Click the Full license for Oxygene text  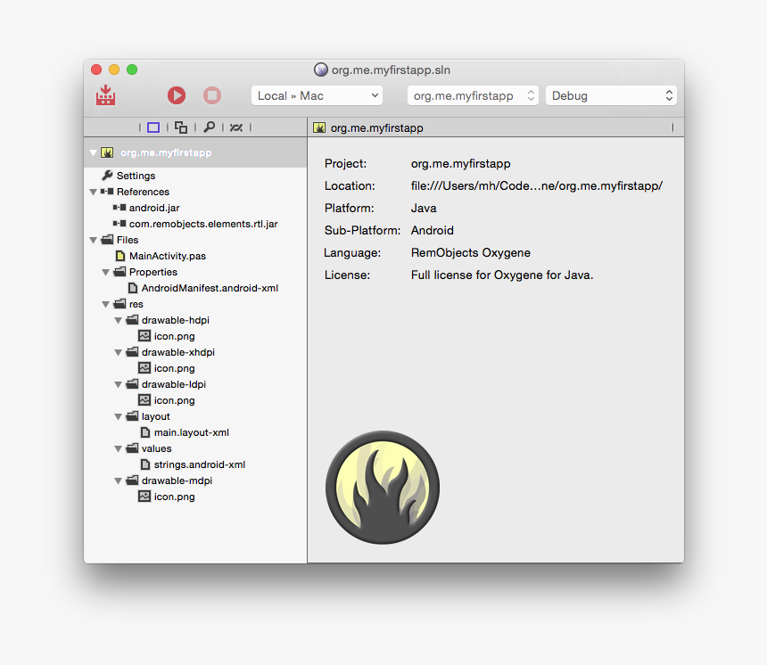pos(502,275)
